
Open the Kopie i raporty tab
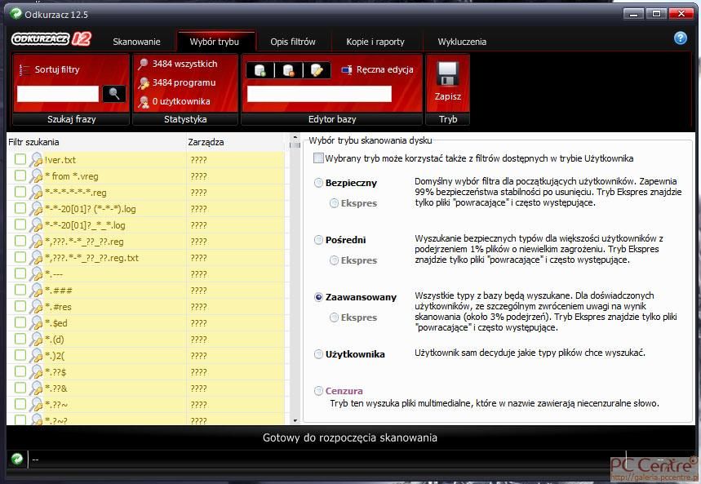pyautogui.click(x=375, y=42)
